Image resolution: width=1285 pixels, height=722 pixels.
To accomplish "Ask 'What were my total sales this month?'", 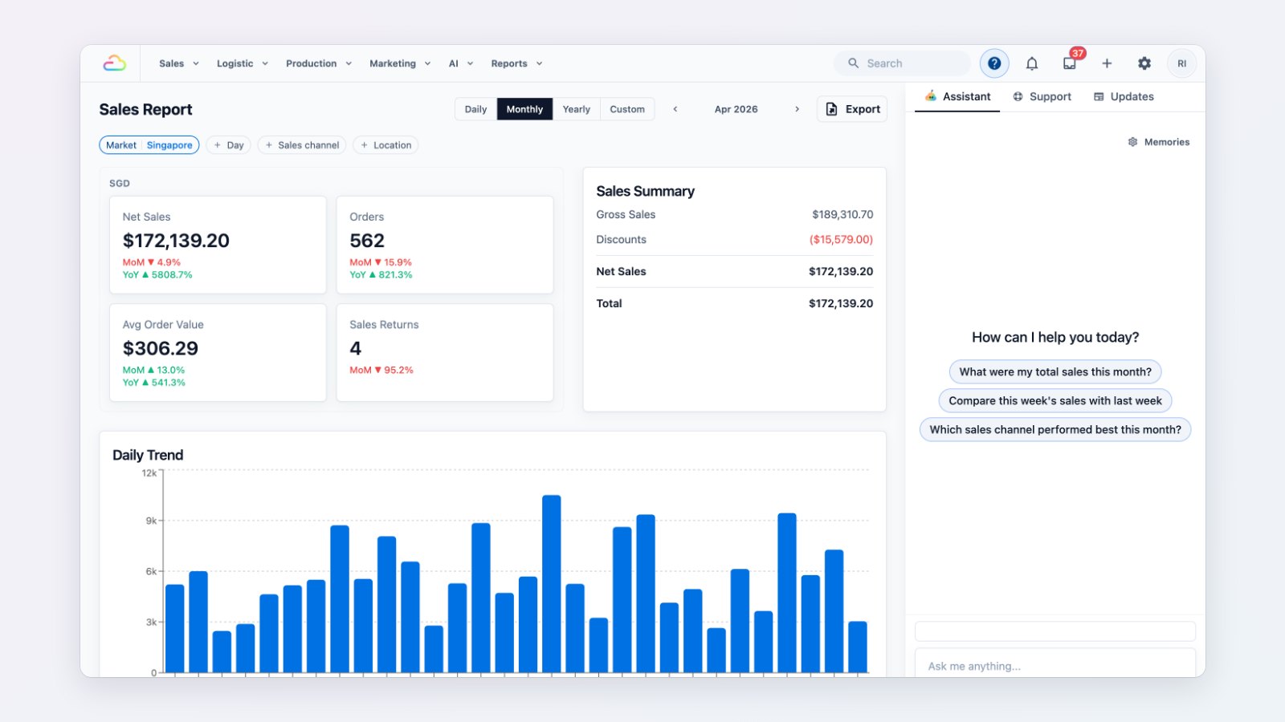I will coord(1055,372).
